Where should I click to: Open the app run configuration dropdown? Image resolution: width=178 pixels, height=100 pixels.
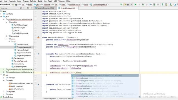(x=128, y=4)
